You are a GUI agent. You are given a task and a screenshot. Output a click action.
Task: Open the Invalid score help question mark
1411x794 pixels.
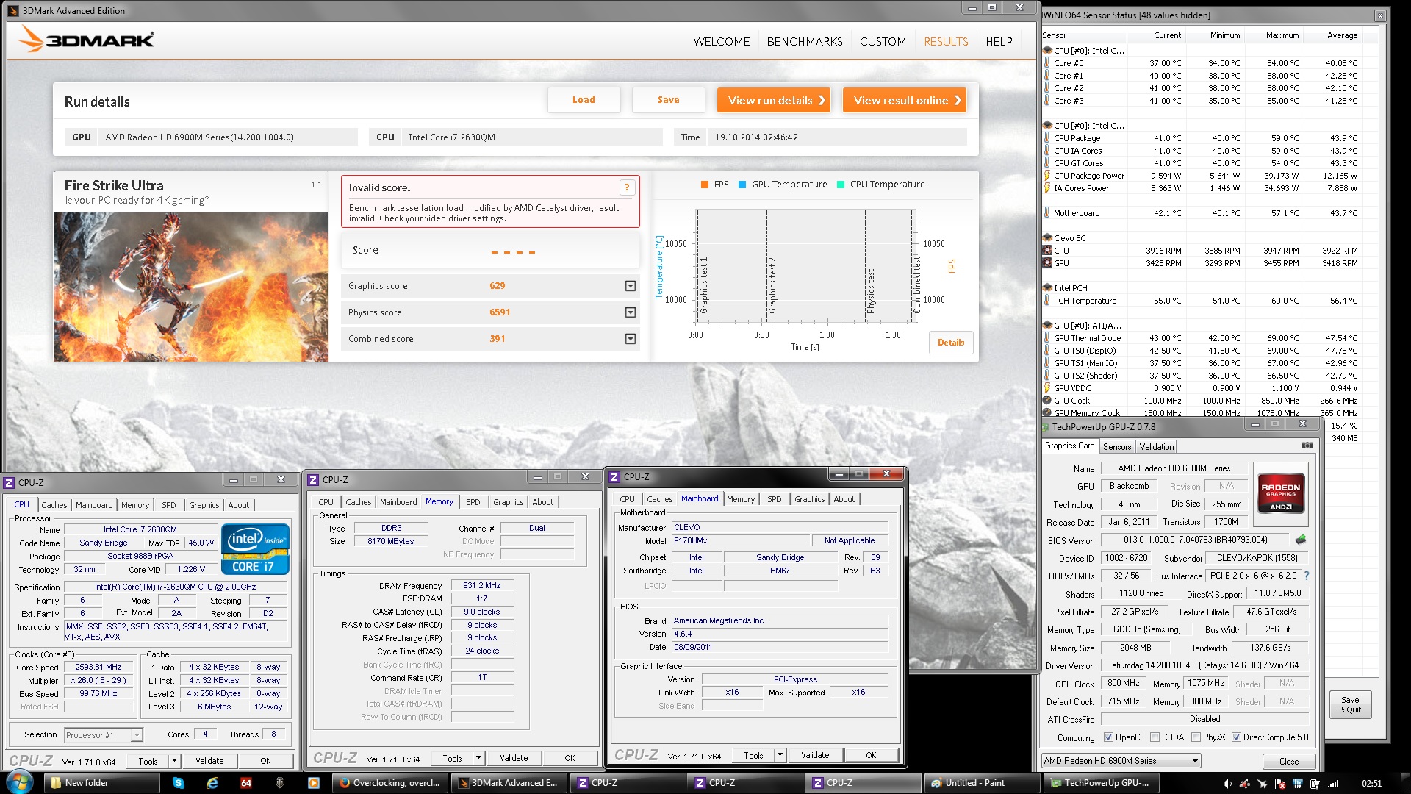627,187
